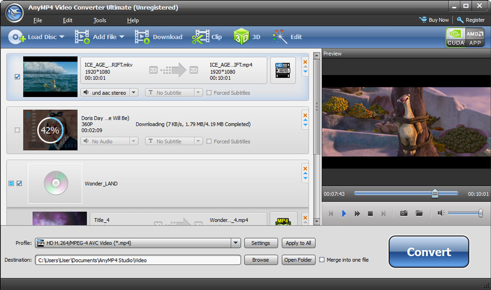Click the Apply to All button
The height and width of the screenshot is (290, 491).
click(298, 243)
